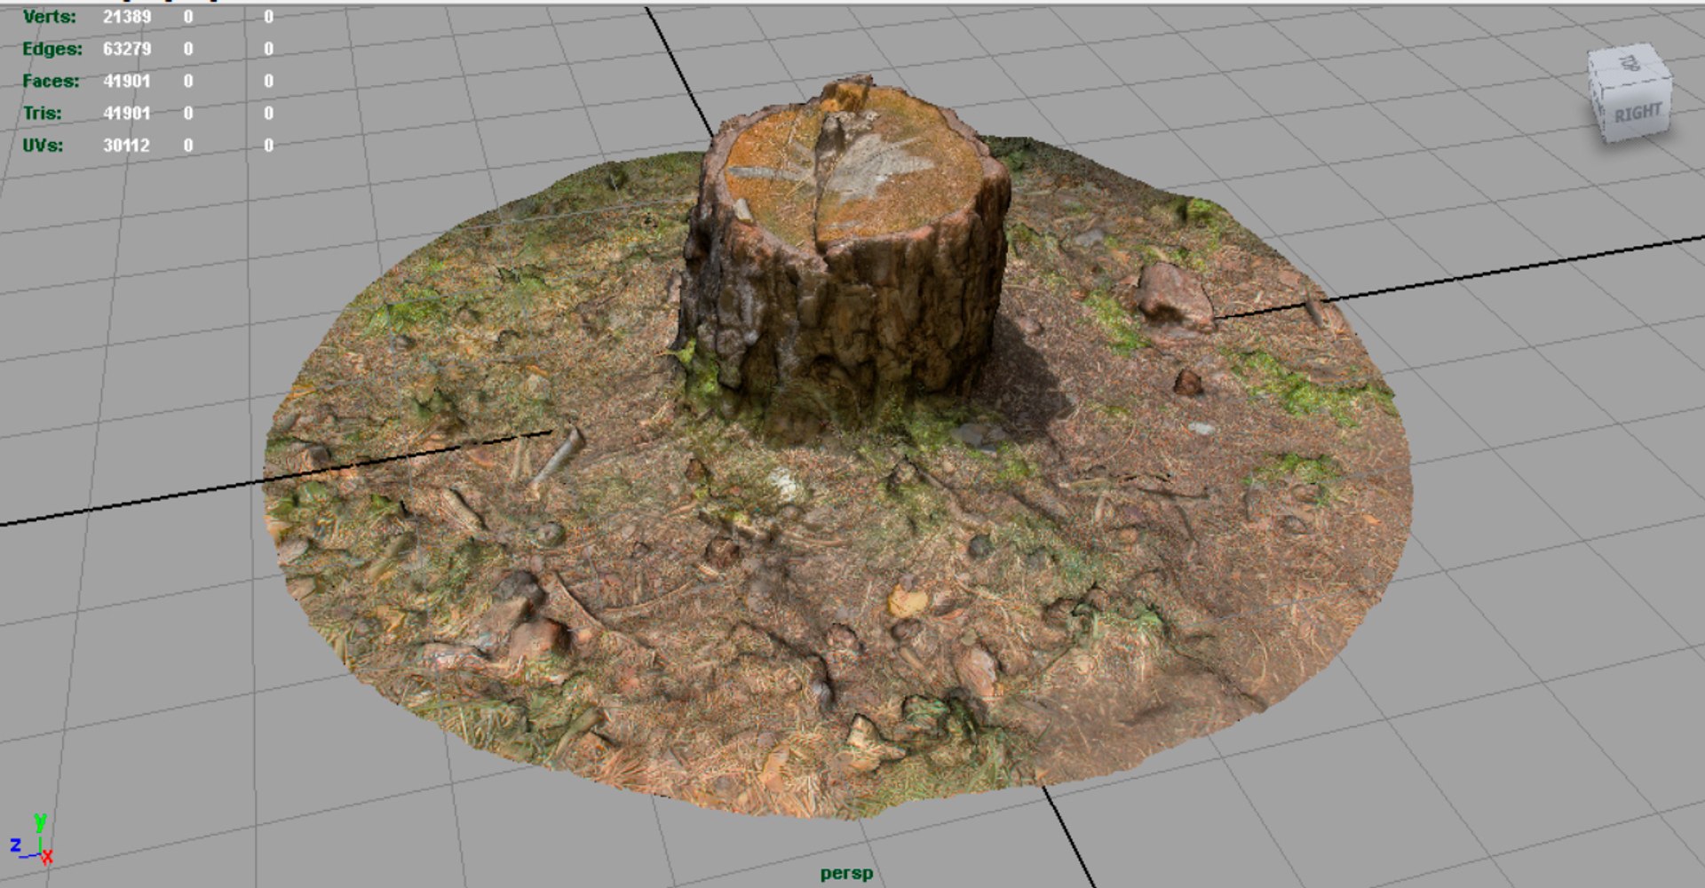Select the 'persp' camera name label
Viewport: 1705px width, 888px height.
click(846, 874)
